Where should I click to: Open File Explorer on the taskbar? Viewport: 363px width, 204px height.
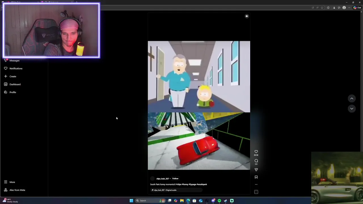click(x=182, y=201)
